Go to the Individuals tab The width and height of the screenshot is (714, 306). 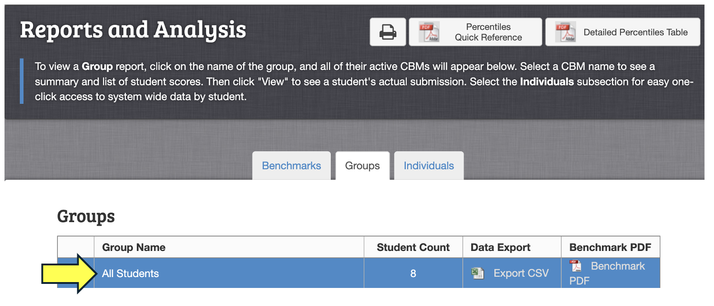429,166
